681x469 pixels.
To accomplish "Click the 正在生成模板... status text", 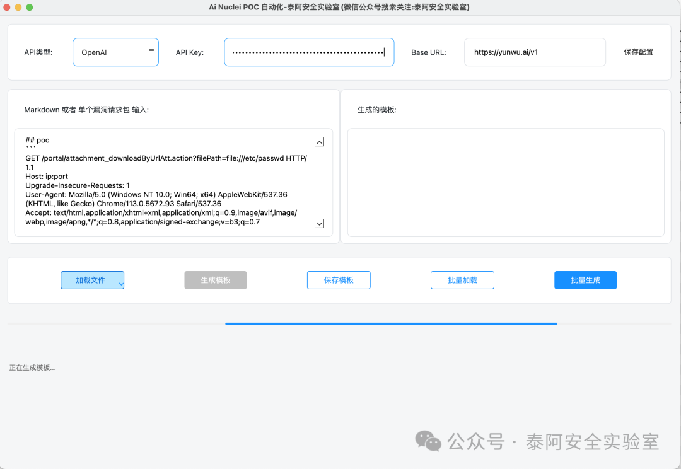I will pyautogui.click(x=33, y=368).
